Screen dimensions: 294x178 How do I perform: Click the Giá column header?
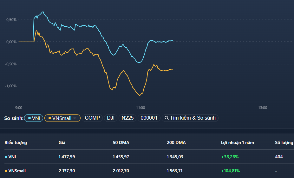(x=62, y=142)
